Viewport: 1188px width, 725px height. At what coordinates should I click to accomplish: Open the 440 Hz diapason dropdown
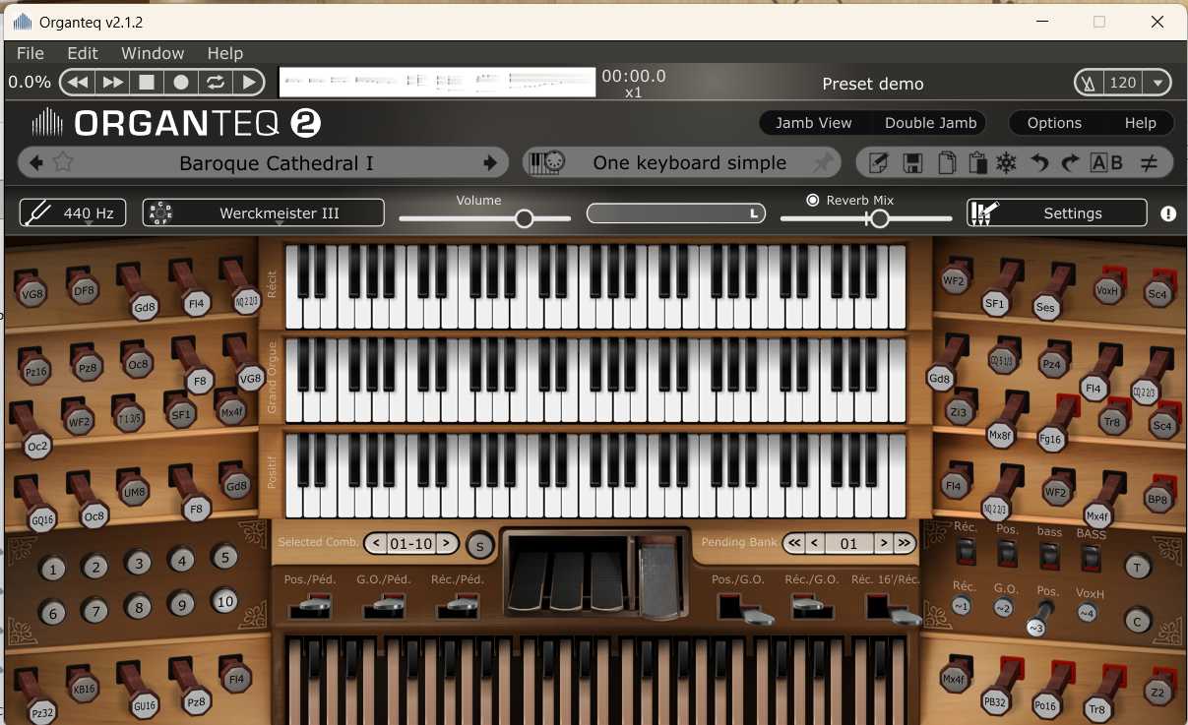(73, 212)
